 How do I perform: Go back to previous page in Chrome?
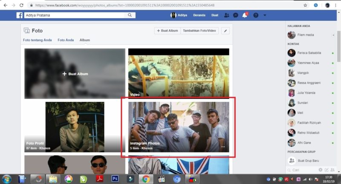click(6, 5)
